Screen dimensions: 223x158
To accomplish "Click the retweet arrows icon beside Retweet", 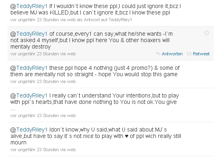I will (x=189, y=54).
